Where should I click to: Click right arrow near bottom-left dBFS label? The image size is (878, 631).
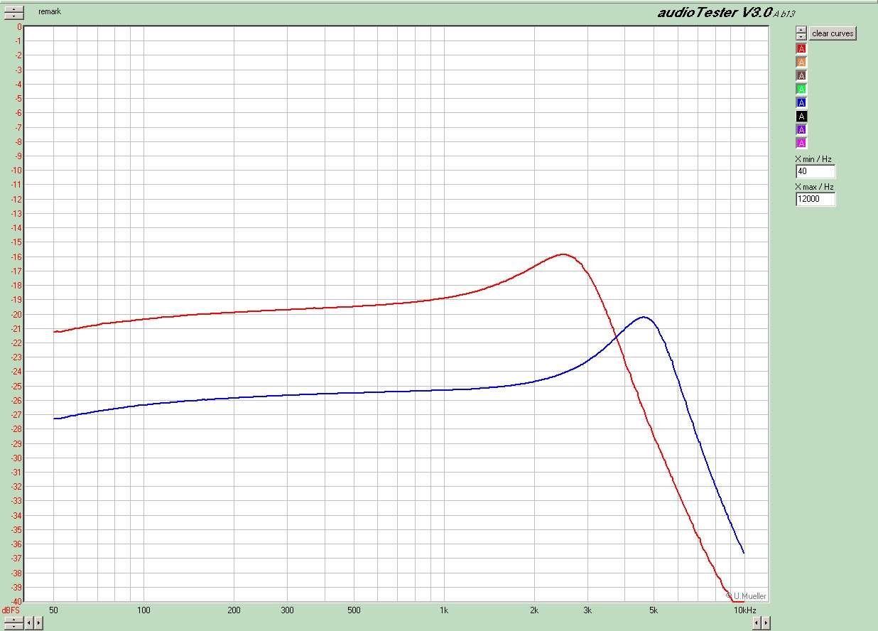coord(38,623)
